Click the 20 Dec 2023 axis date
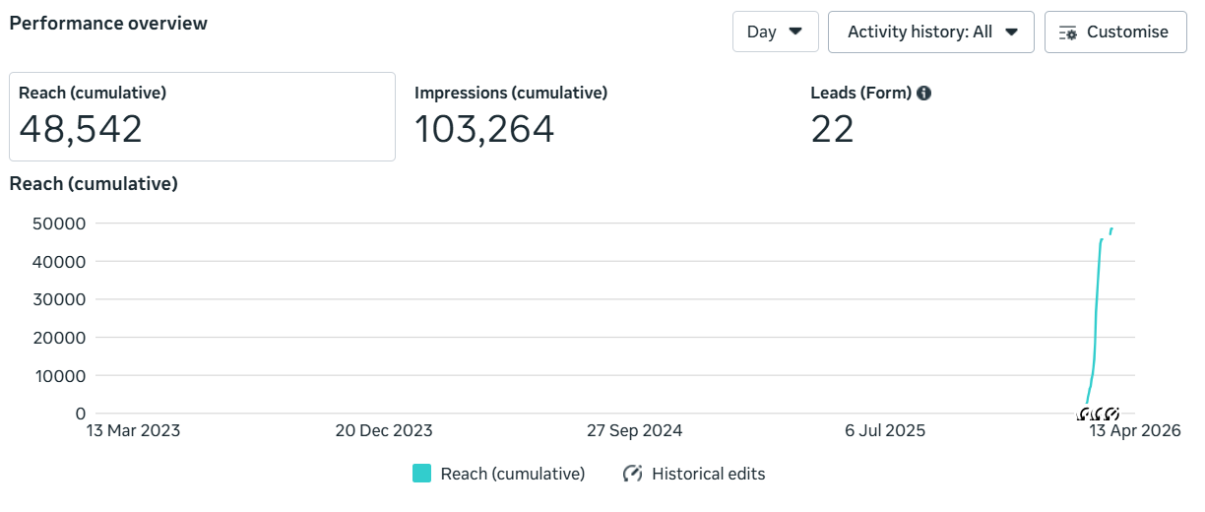Viewport: 1205px width, 512px height. (x=384, y=431)
